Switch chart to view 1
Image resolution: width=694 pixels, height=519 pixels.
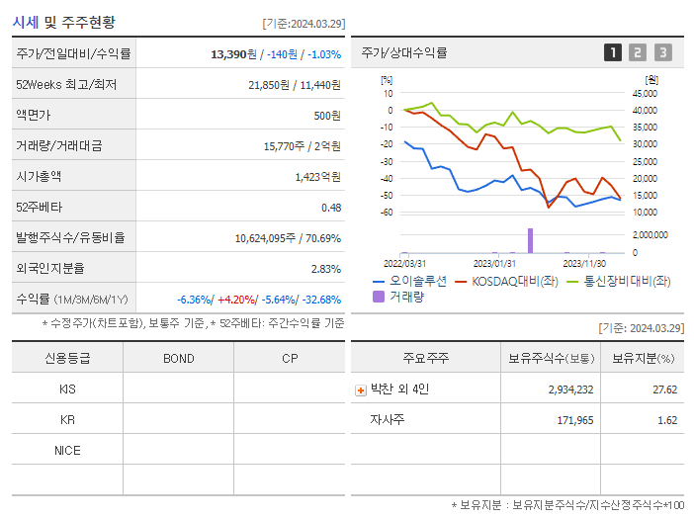coord(613,52)
